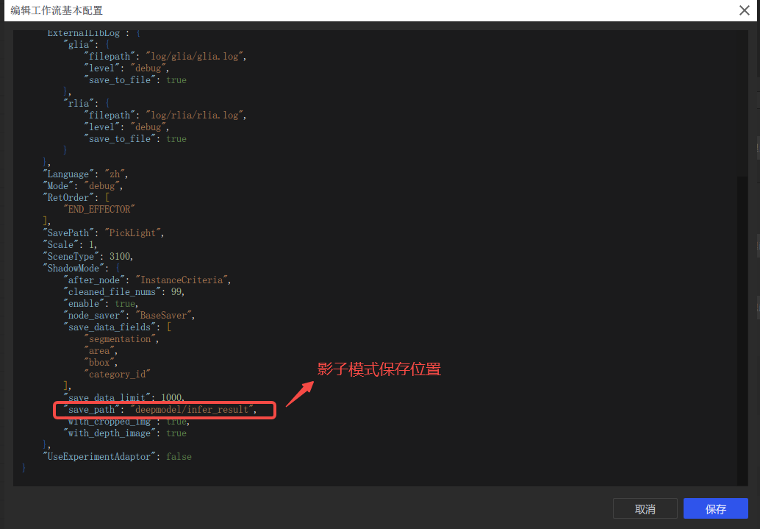Click the SceneType value 3100
Image resolution: width=760 pixels, height=529 pixels.
click(121, 257)
